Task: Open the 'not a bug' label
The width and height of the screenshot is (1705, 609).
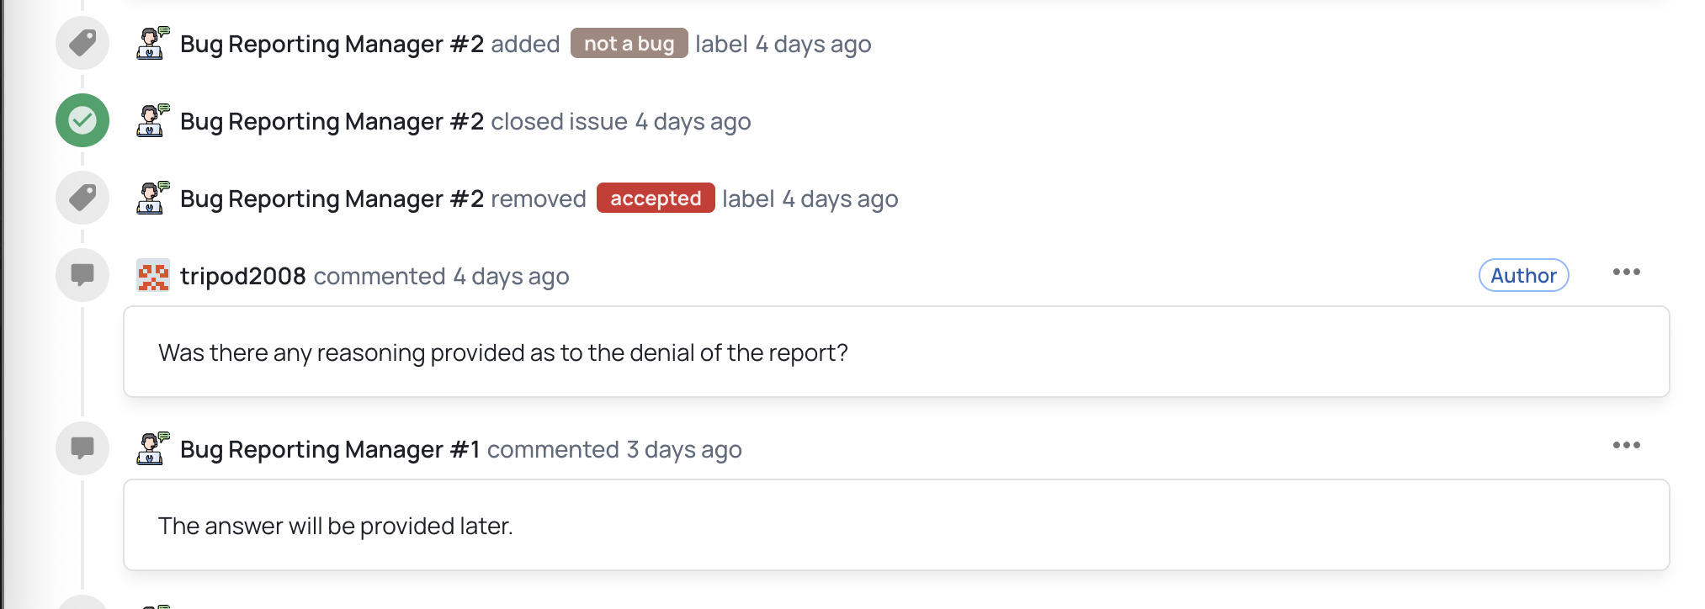Action: (x=629, y=44)
